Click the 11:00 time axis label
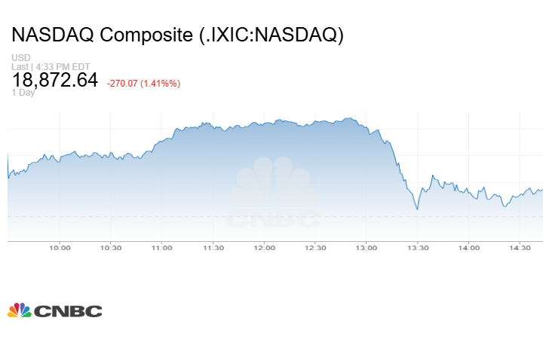This screenshot has height=339, width=543. 162,248
